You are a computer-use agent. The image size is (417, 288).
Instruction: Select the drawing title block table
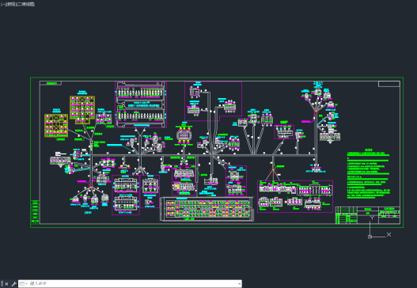[368, 215]
